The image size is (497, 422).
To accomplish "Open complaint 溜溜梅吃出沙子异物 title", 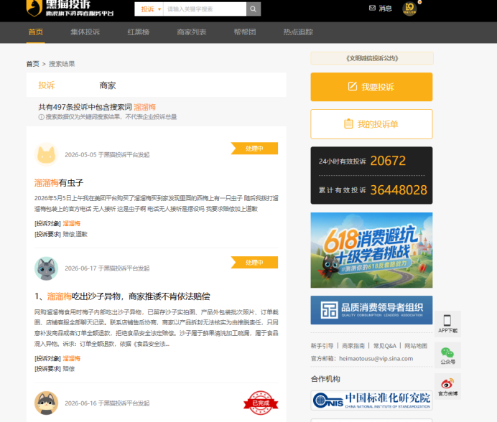I will pos(122,296).
